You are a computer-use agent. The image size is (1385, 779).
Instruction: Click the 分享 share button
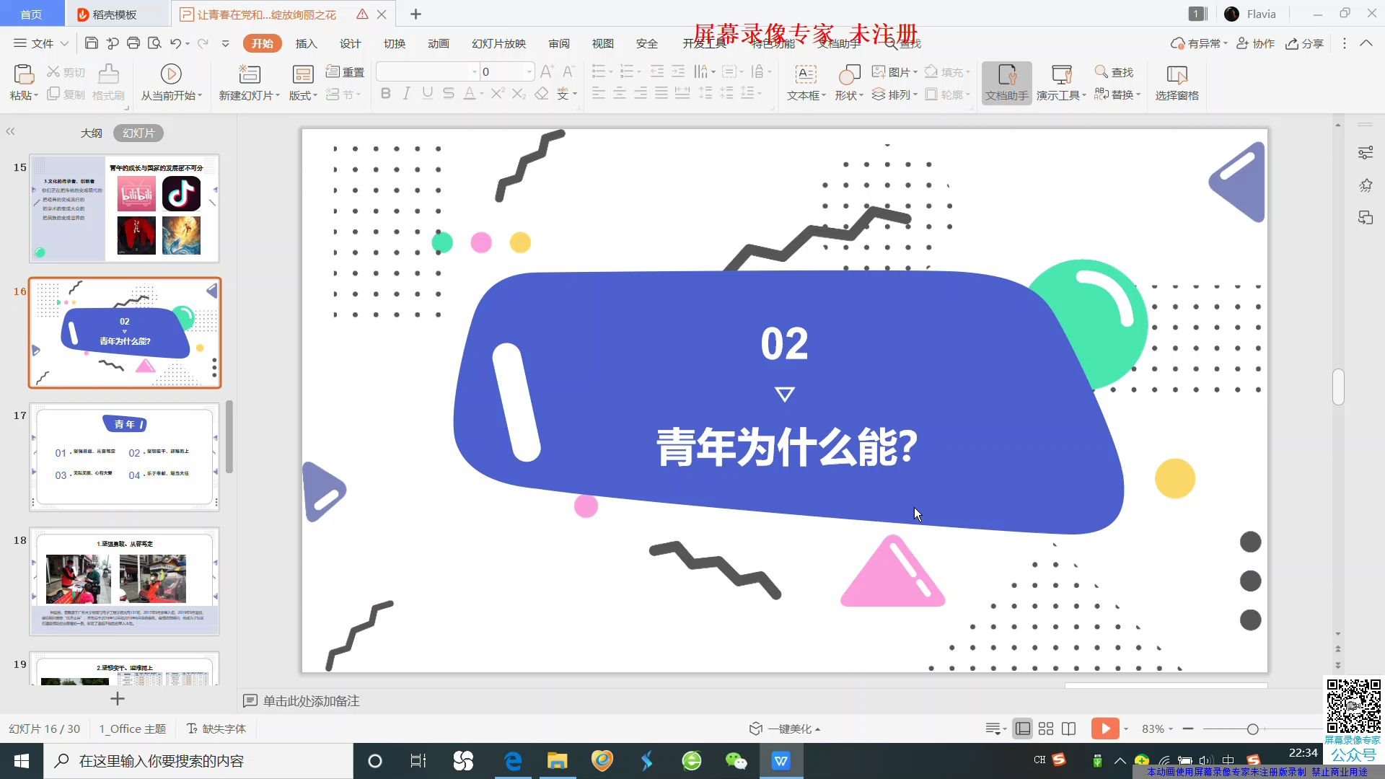tap(1304, 43)
